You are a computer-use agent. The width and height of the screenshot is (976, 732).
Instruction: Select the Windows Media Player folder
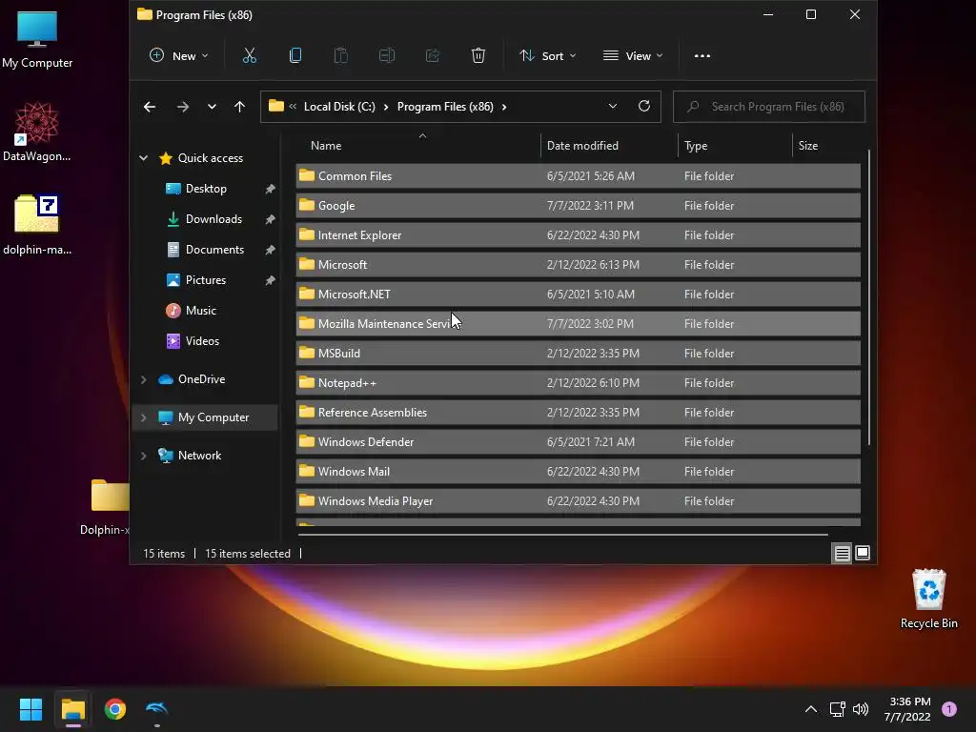(x=578, y=501)
